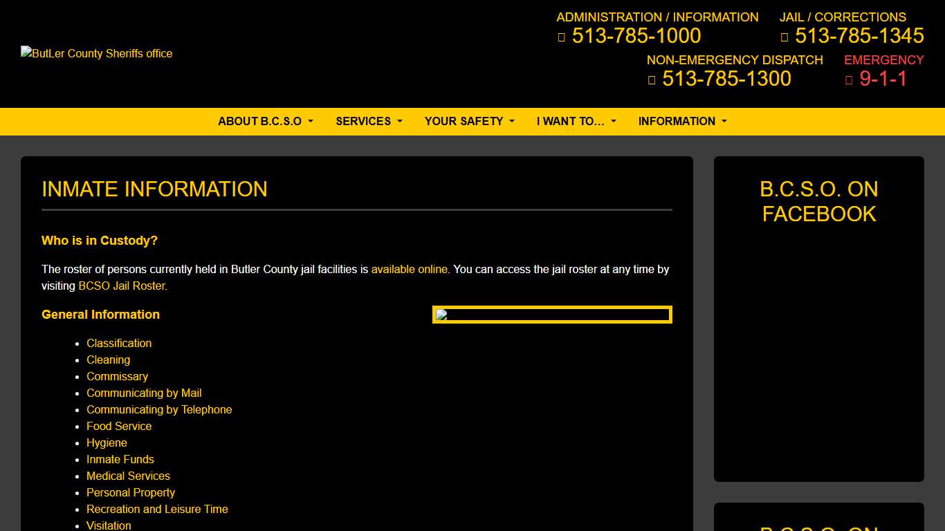Expand the ABOUT B.C.S.O dropdown

click(x=265, y=121)
